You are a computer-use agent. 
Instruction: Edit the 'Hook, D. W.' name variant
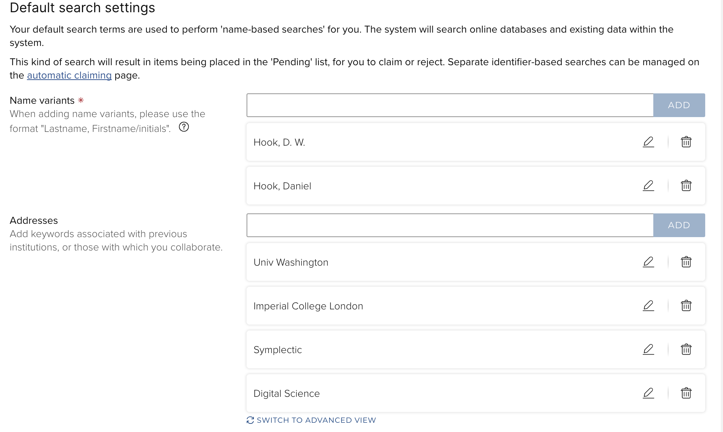coord(648,142)
